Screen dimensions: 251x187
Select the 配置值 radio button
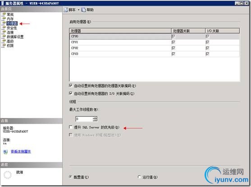(71, 177)
